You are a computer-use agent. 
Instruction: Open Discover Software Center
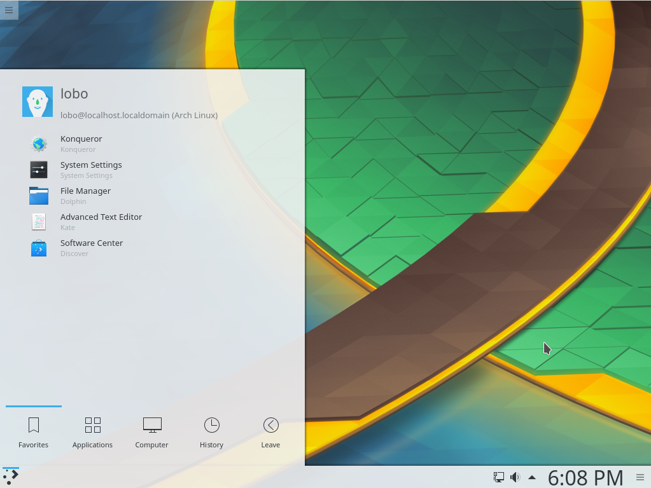91,248
